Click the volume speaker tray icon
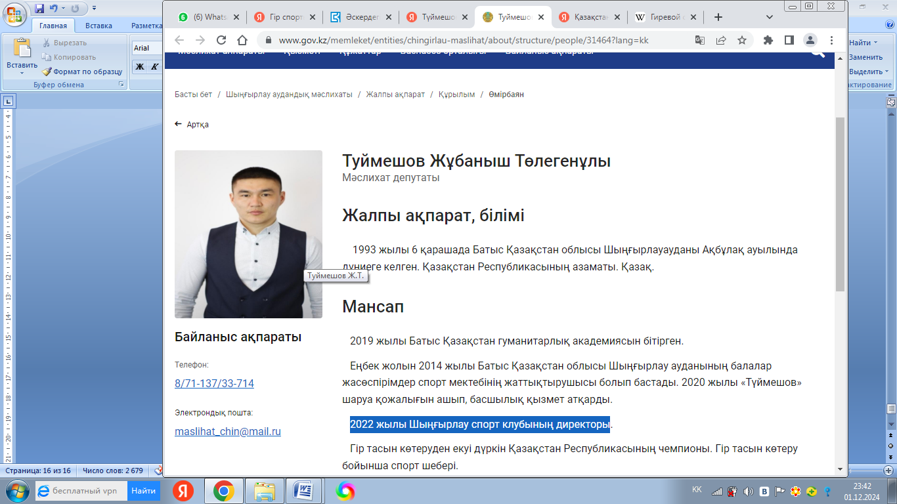Screen dimensions: 897x504 [748, 491]
